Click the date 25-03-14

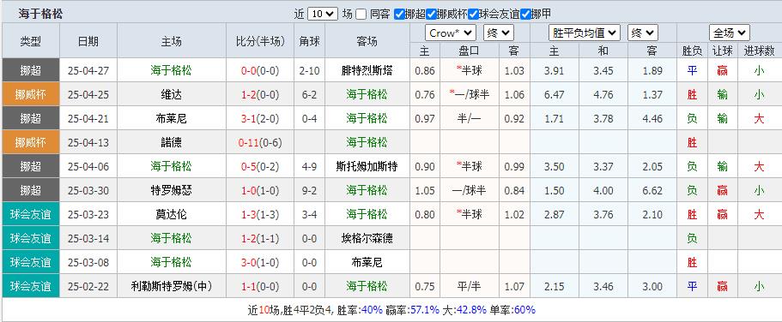coord(88,238)
